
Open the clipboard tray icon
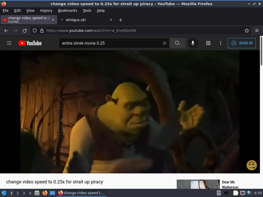point(236,193)
